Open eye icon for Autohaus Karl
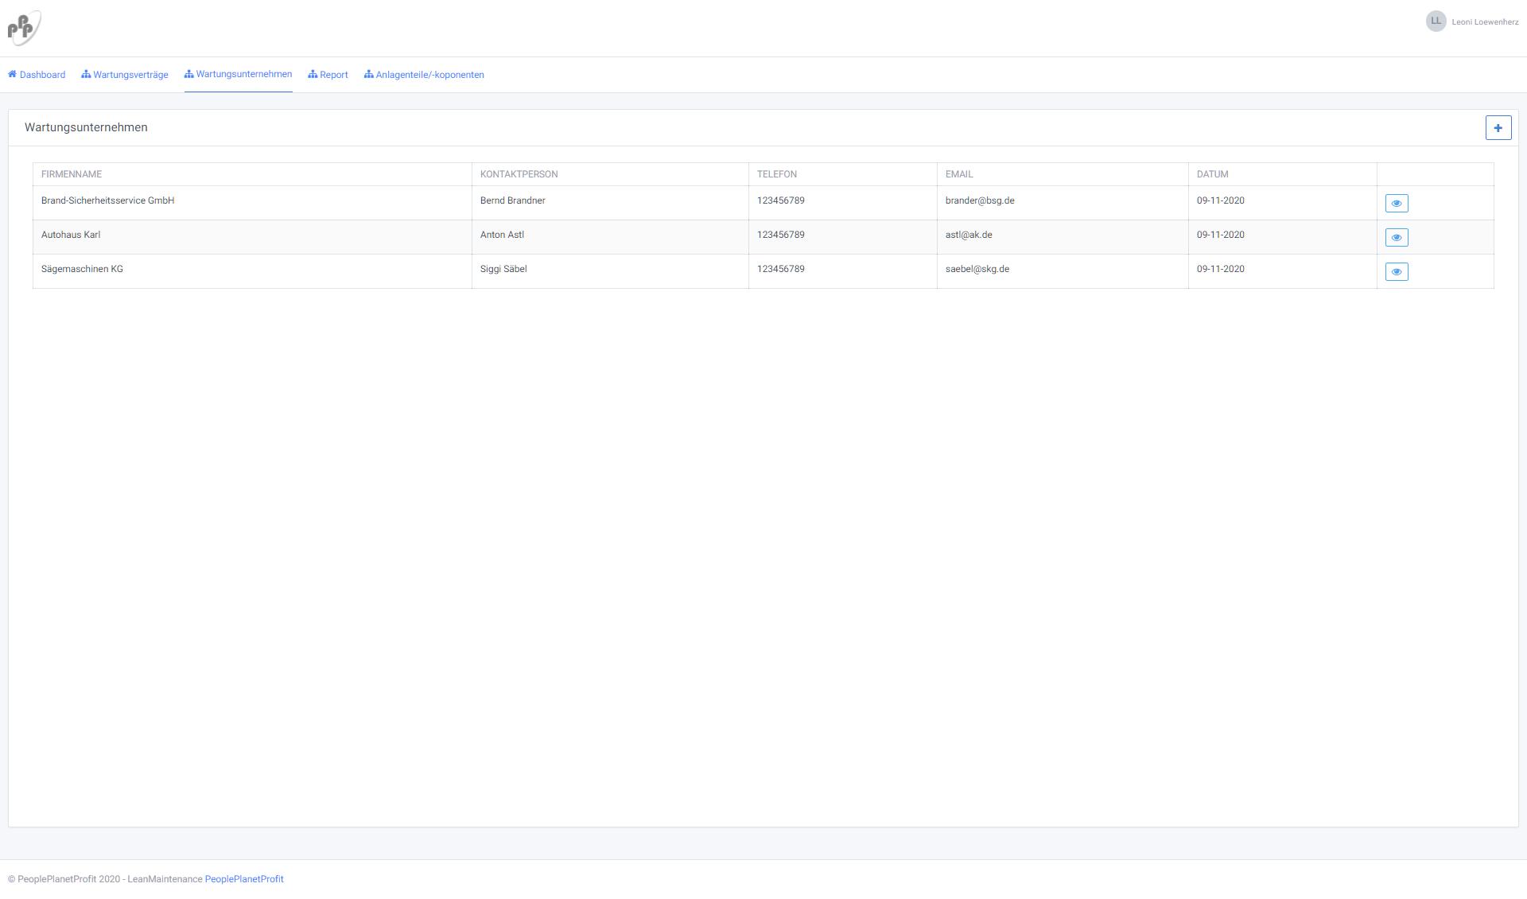This screenshot has width=1527, height=899. click(x=1396, y=238)
